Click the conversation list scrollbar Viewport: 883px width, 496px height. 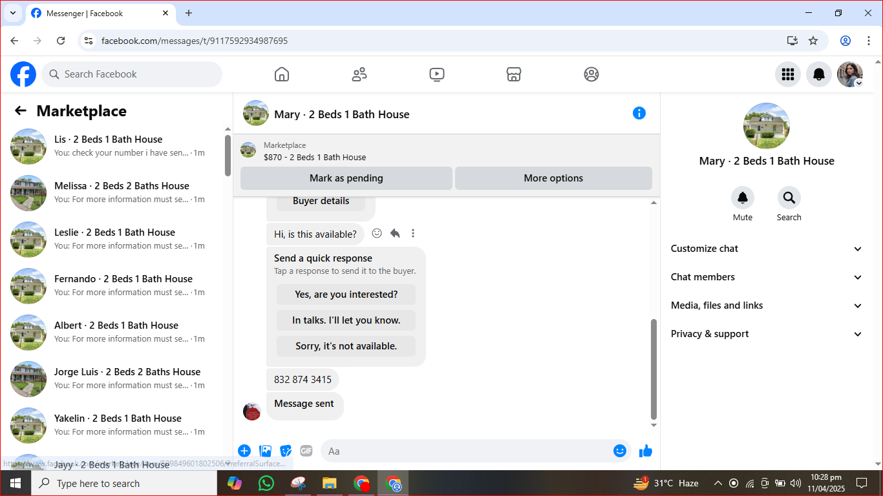click(x=228, y=155)
